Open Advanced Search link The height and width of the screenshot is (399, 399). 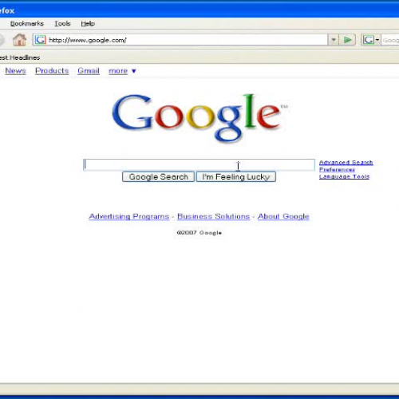point(346,162)
